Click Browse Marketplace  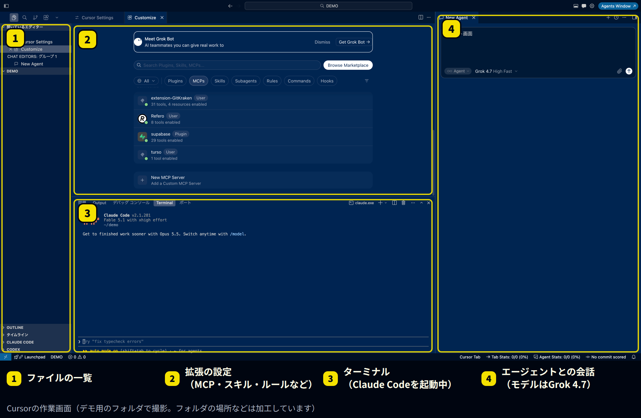coord(348,65)
